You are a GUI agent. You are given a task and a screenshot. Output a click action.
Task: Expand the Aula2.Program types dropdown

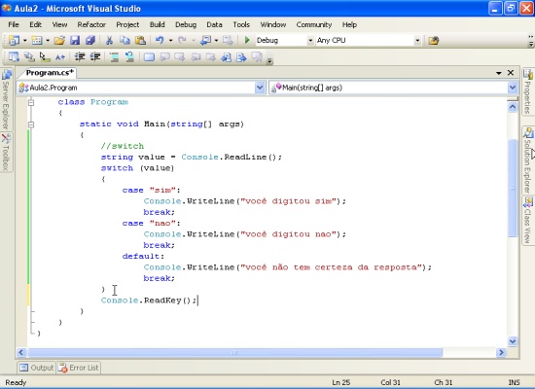(260, 88)
